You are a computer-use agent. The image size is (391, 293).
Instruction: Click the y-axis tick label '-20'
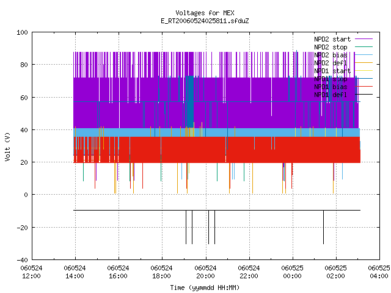(22, 228)
